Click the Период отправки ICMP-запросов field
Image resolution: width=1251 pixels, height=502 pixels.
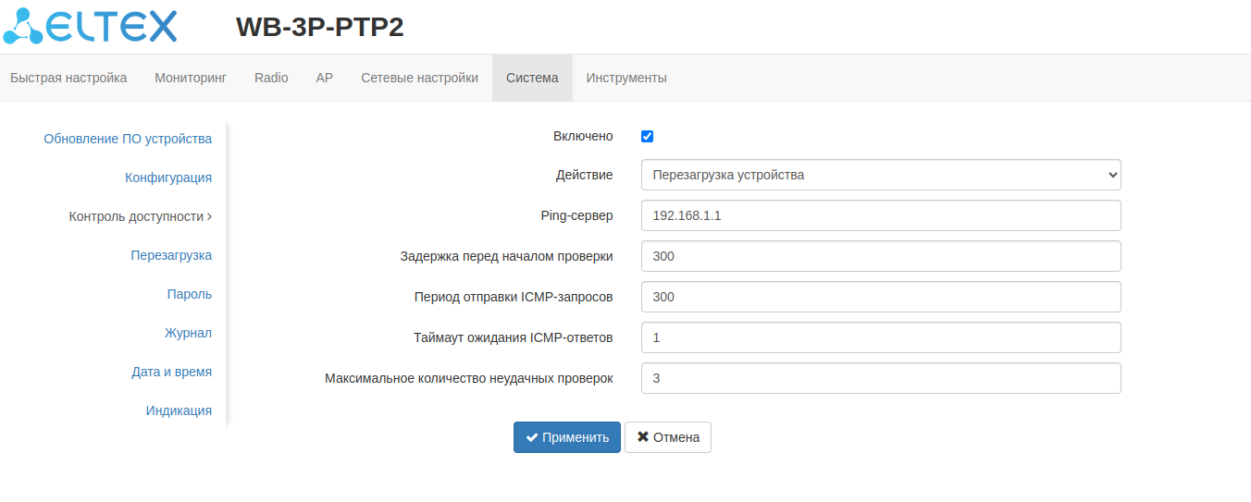tap(880, 297)
